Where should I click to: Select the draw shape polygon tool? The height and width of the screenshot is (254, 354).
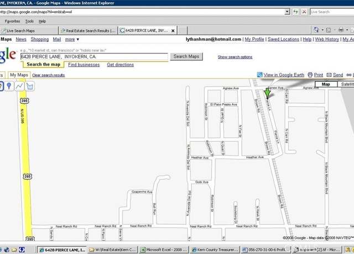coord(30,86)
